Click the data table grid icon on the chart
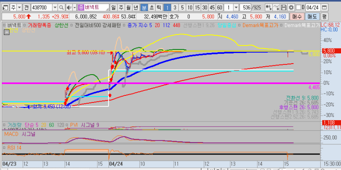The width and height of the screenshot is (341, 170). [x=7, y=32]
